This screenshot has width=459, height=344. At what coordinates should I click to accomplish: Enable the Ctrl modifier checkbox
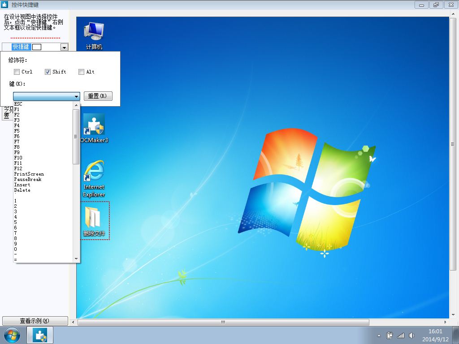click(x=17, y=72)
